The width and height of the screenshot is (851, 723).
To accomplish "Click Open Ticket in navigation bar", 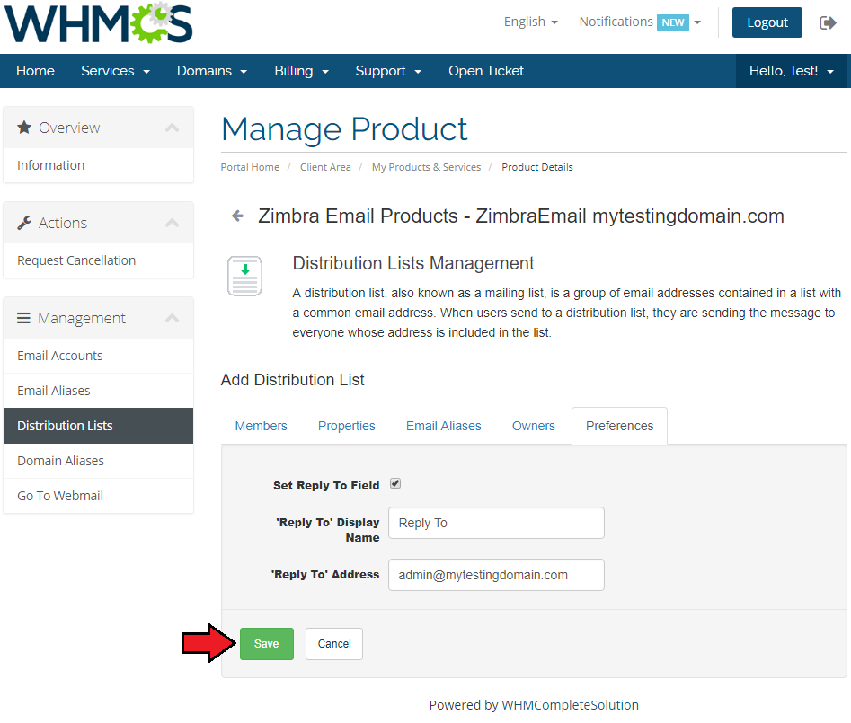I will [x=486, y=71].
